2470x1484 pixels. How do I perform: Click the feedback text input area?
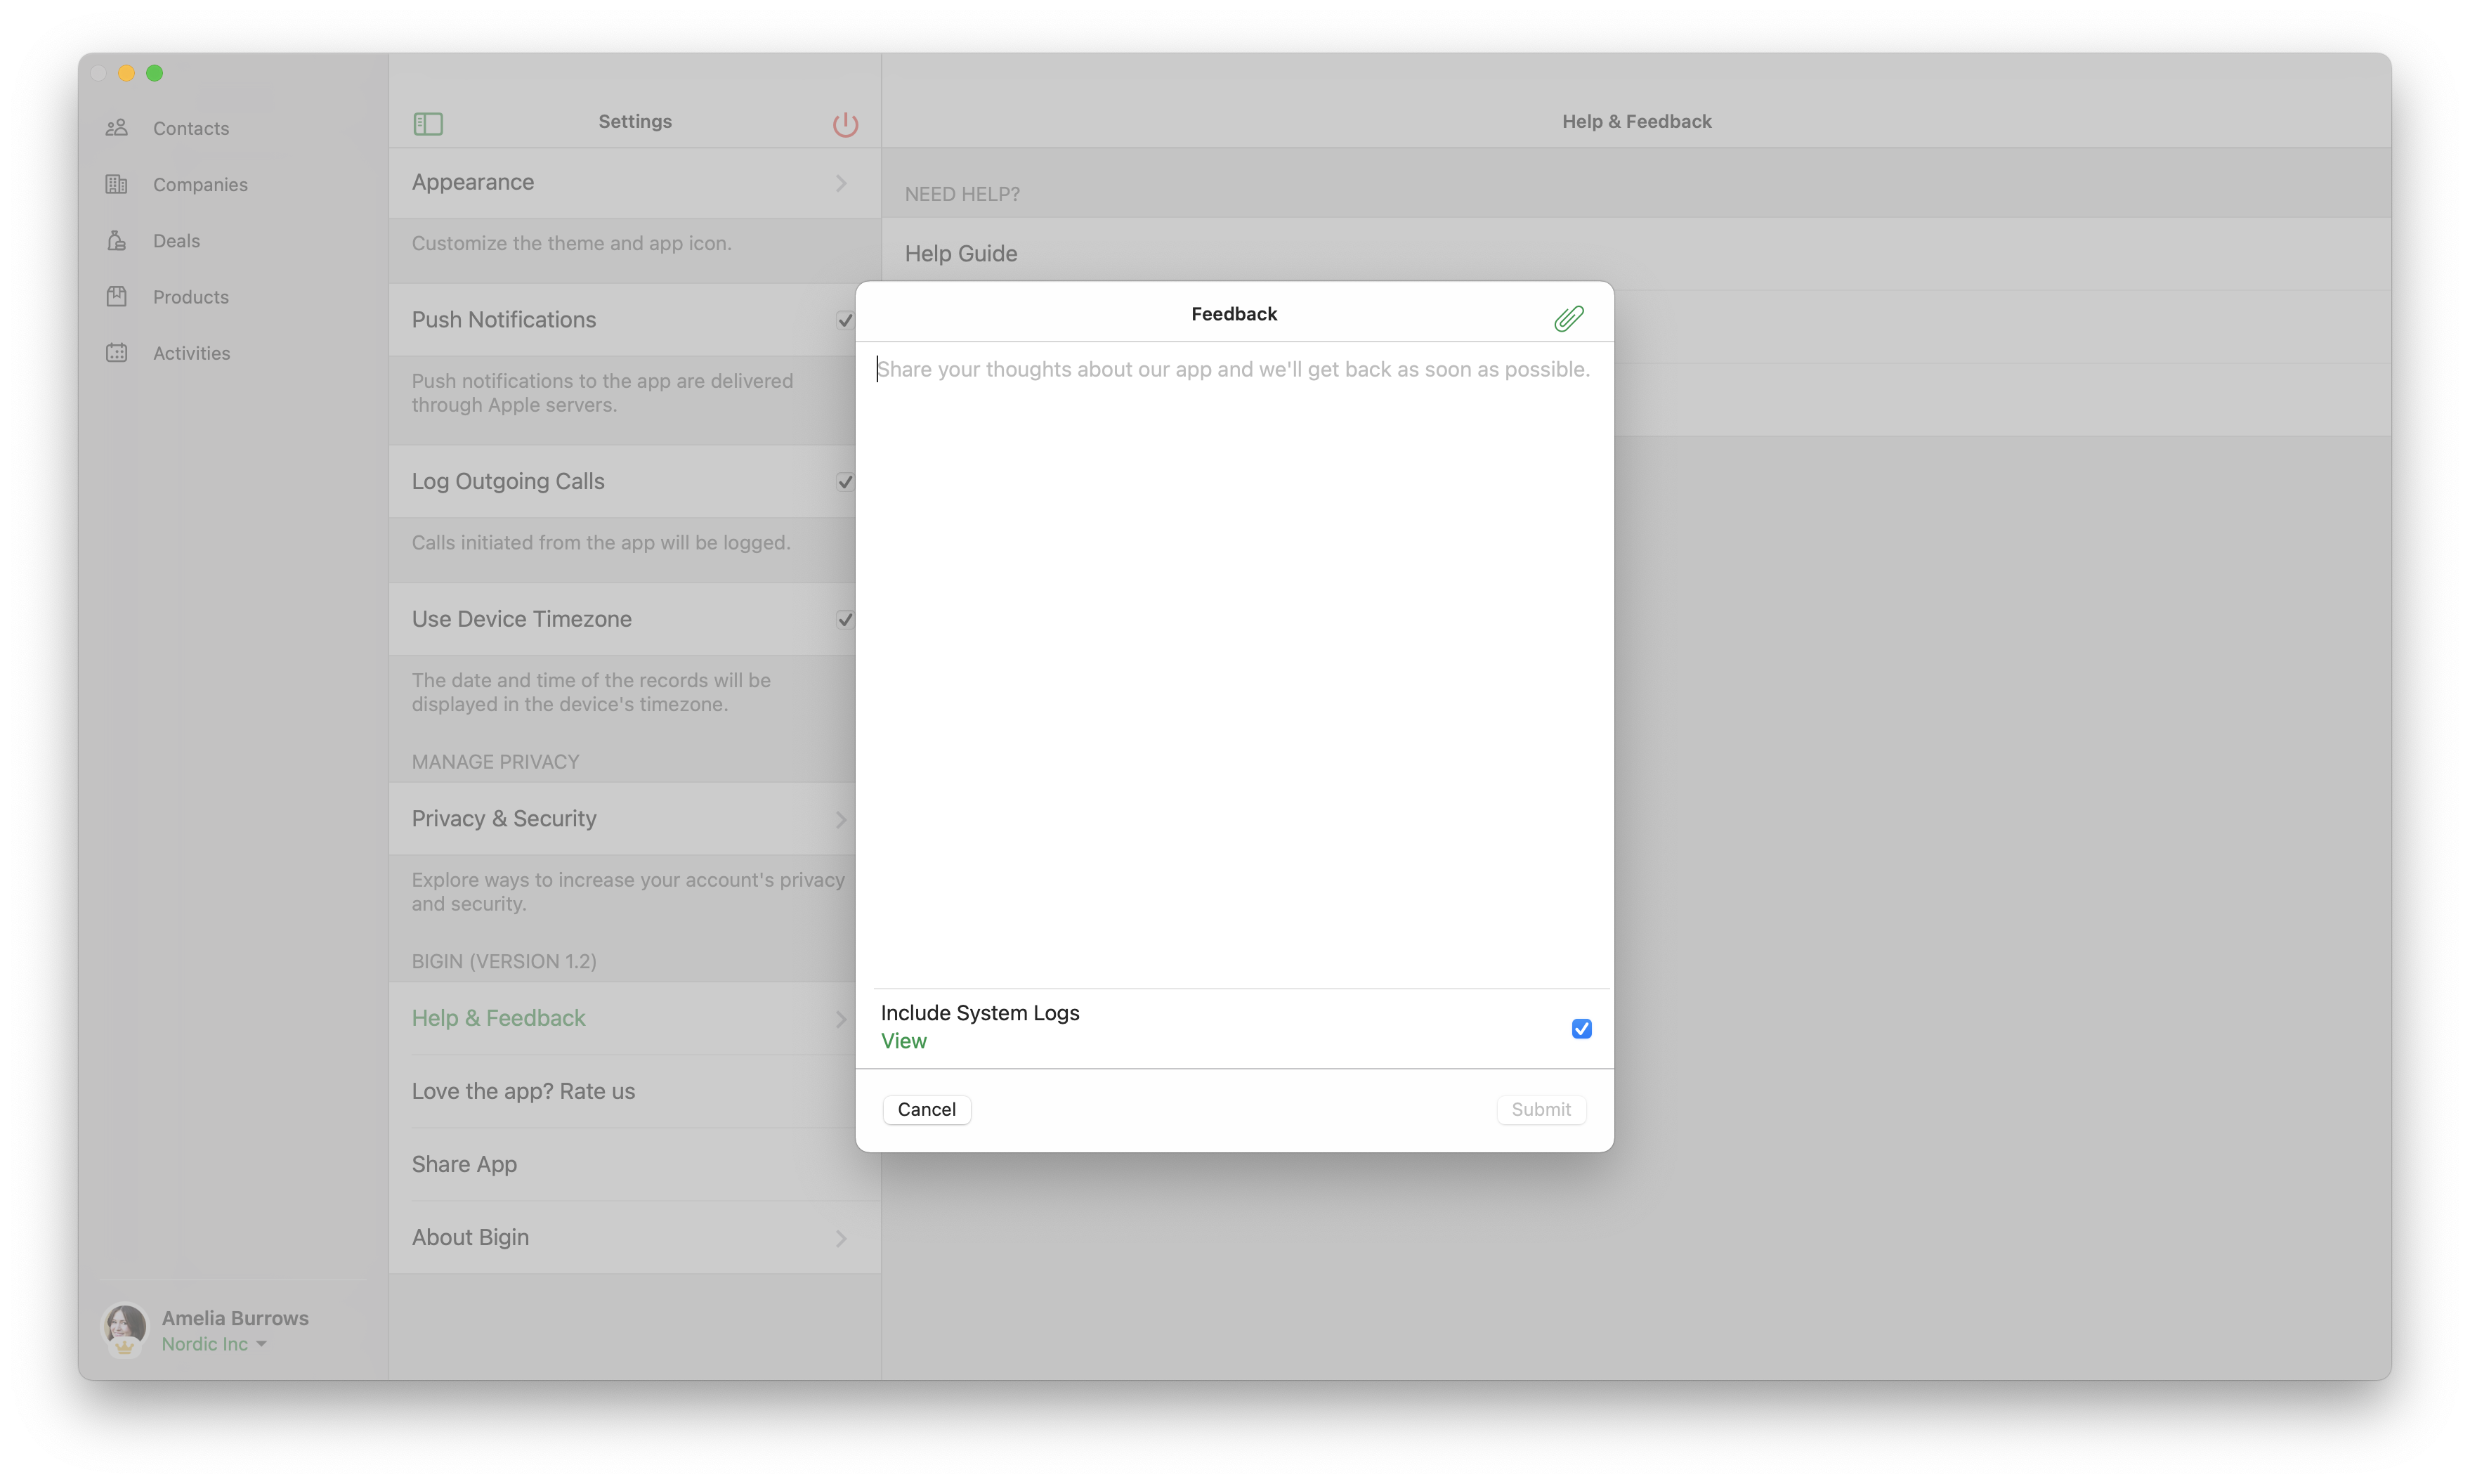click(x=1234, y=660)
